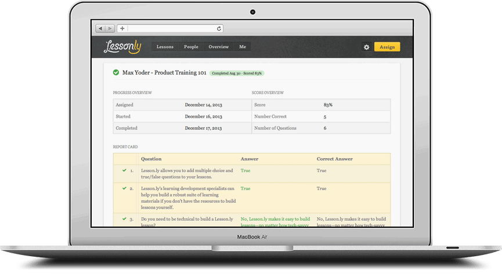502x277 pixels.
Task: Click the checkmark for question 3
Action: click(x=124, y=219)
